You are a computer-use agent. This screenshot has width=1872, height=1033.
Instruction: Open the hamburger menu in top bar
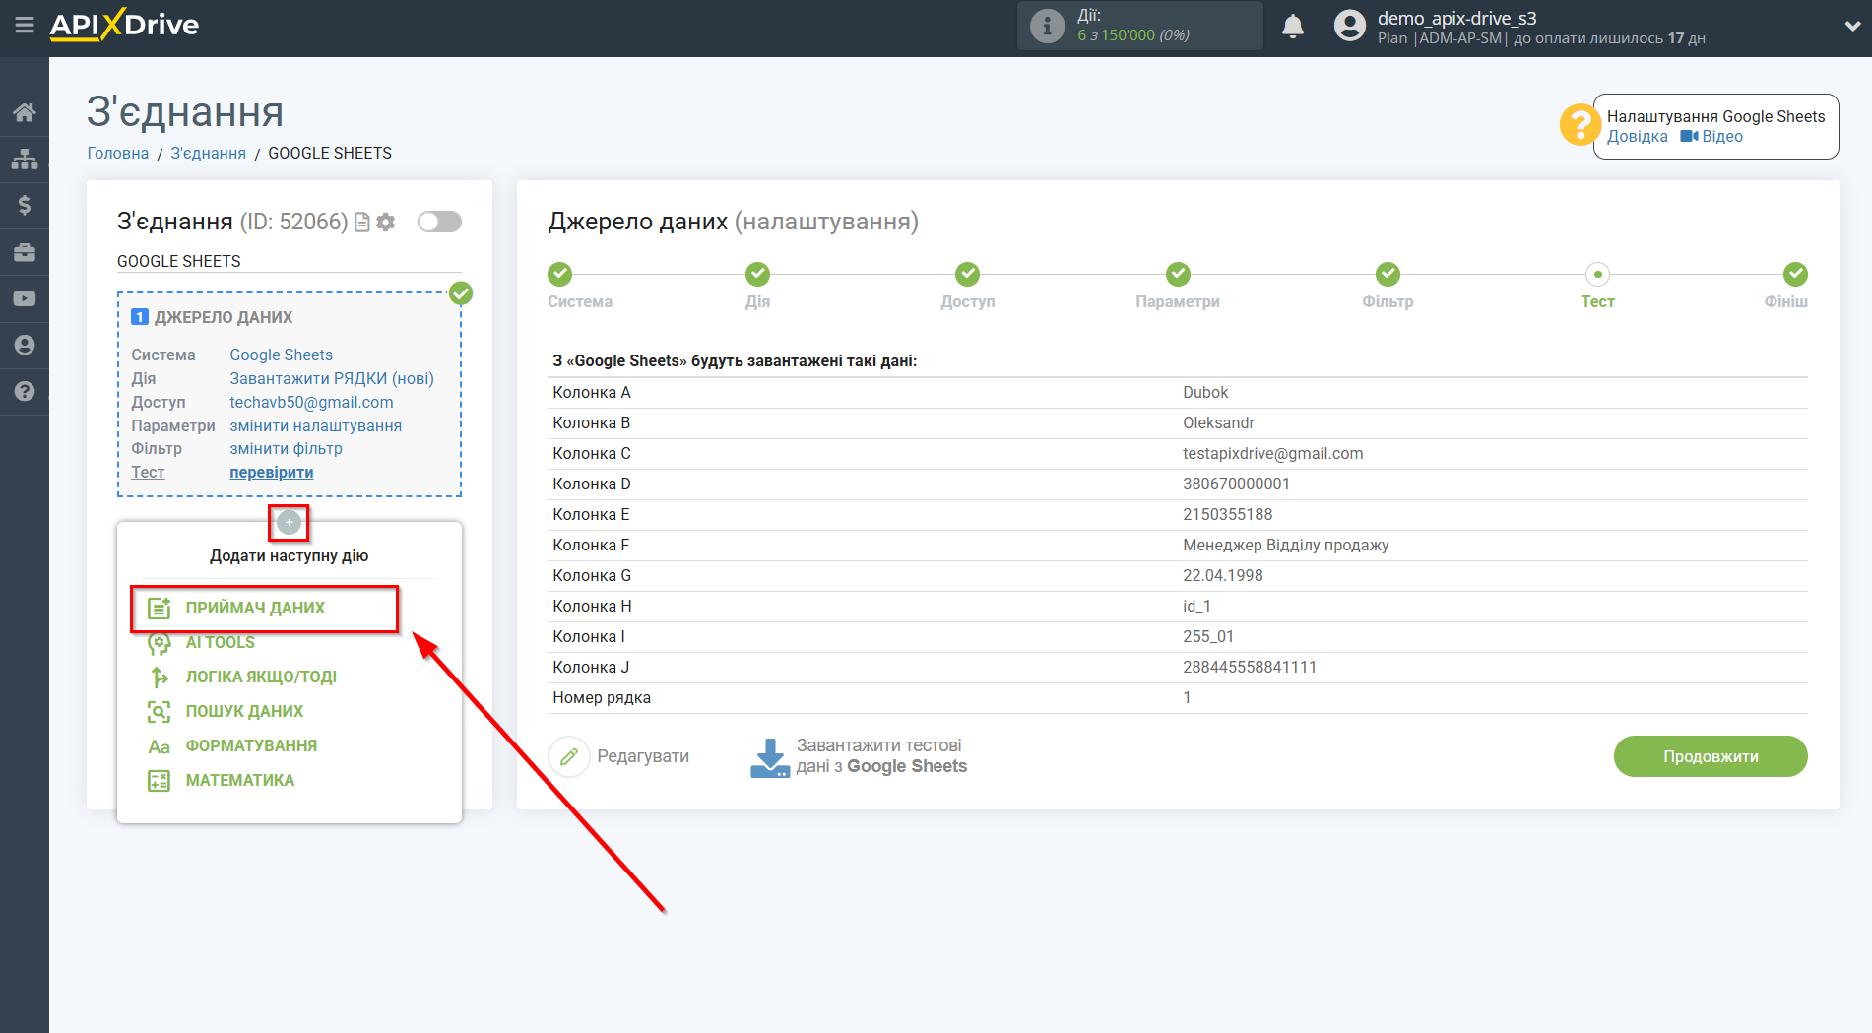coord(25,26)
